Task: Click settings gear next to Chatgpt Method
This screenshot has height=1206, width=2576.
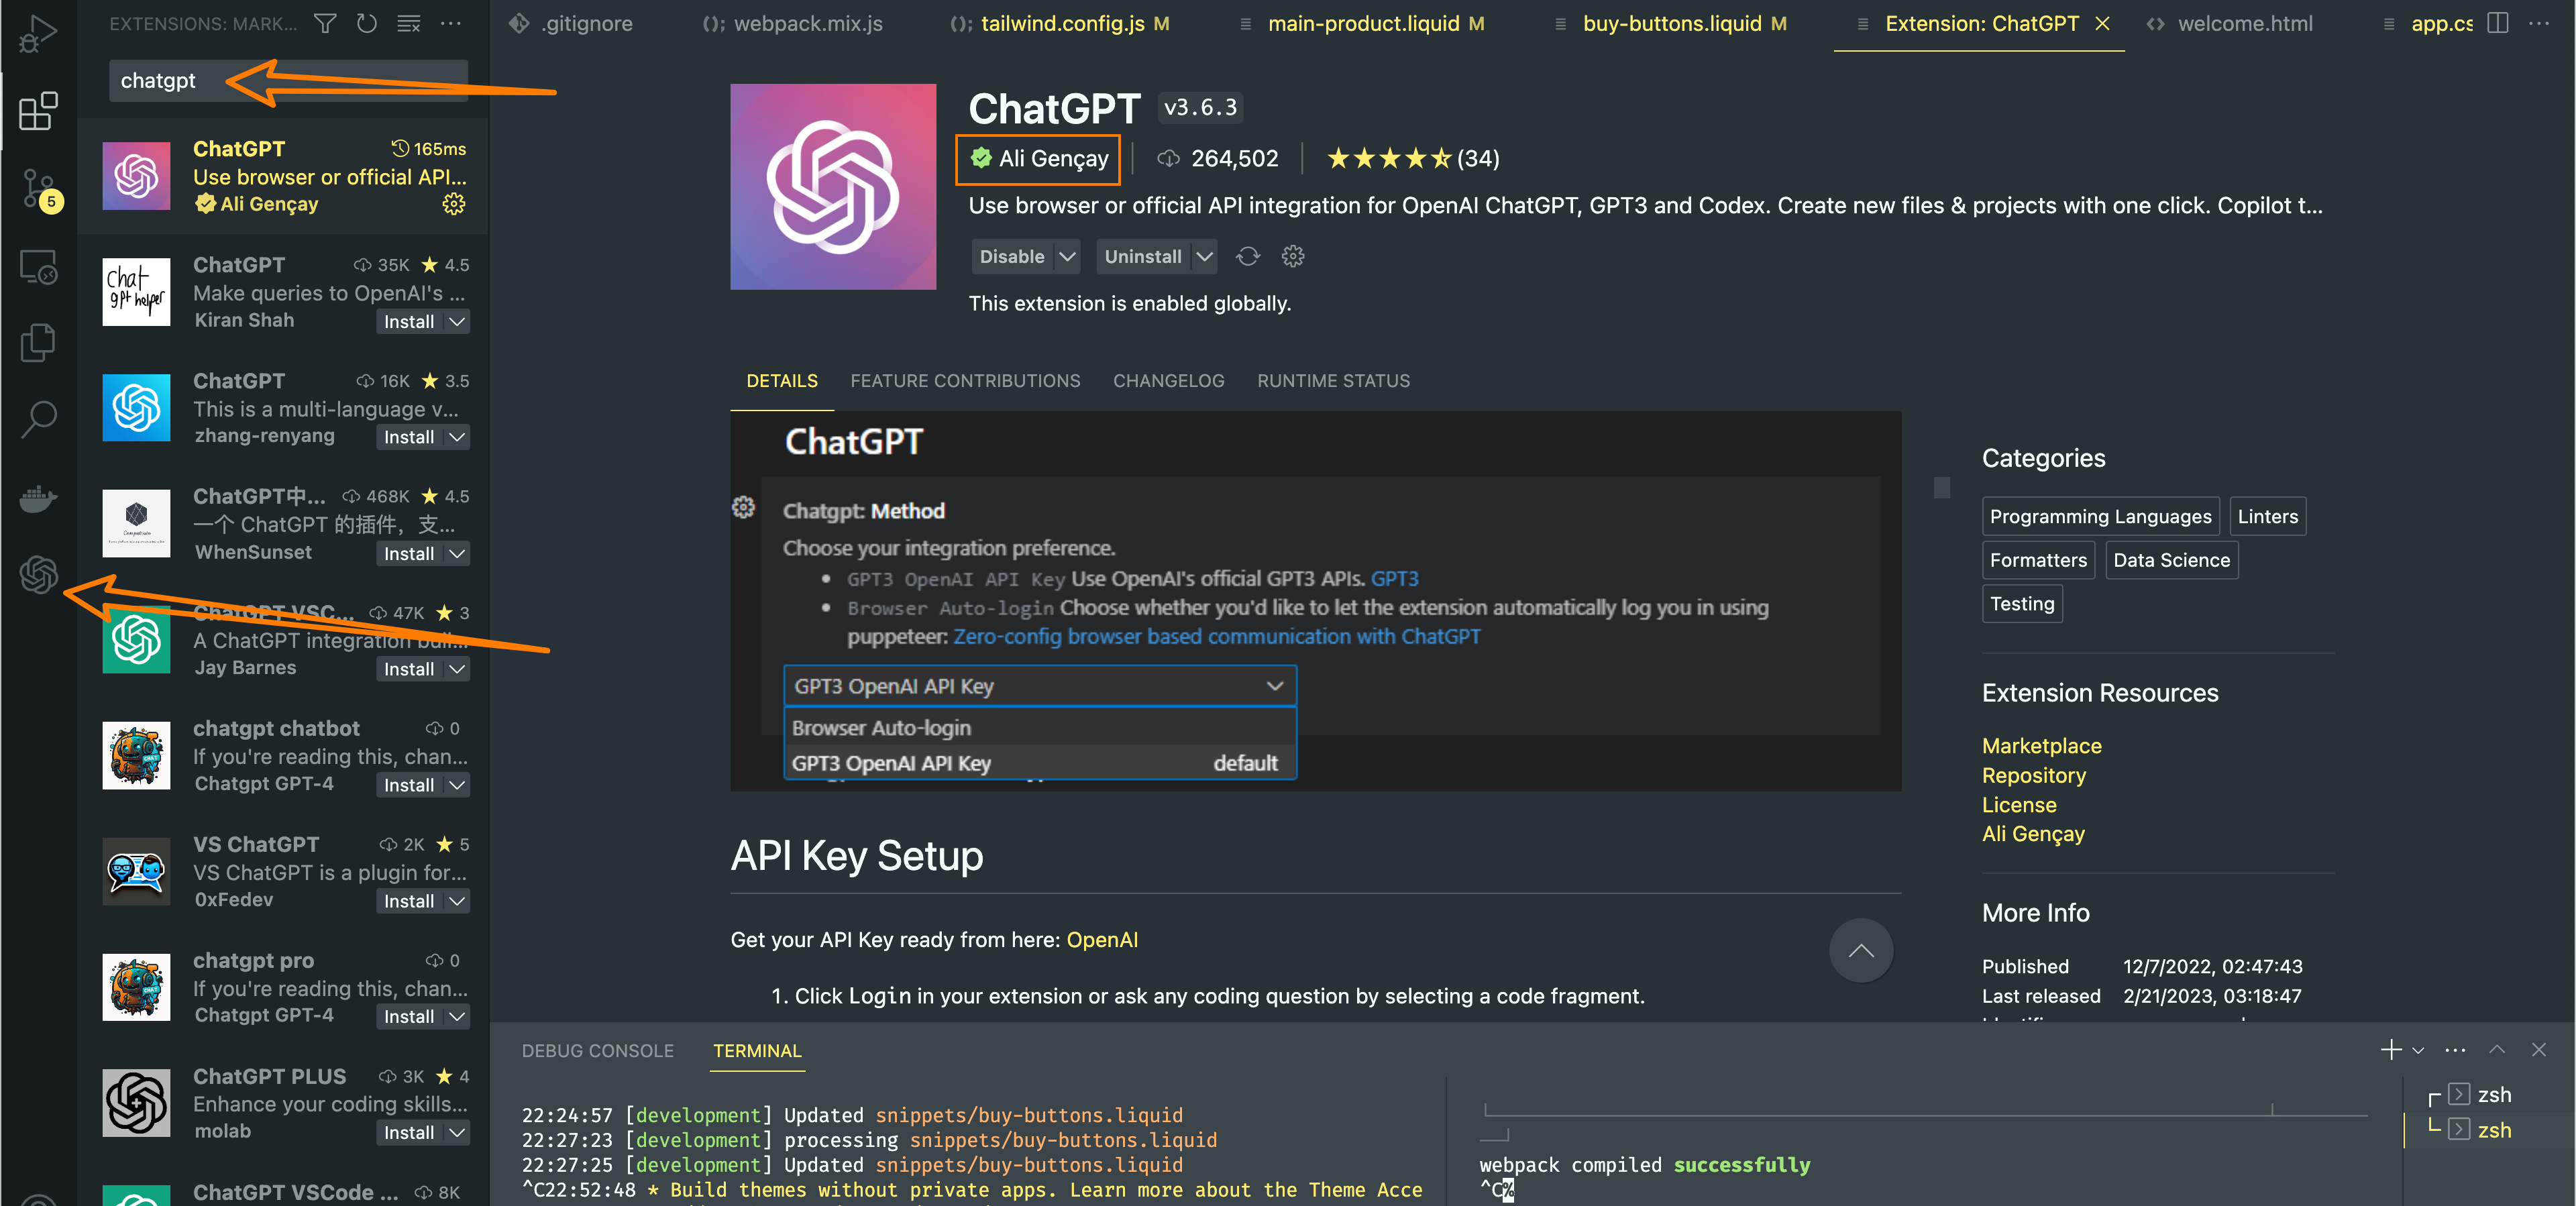Action: click(x=743, y=508)
